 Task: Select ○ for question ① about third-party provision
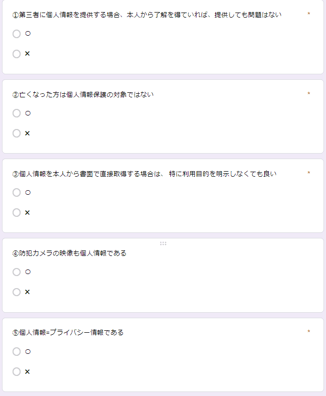pos(17,34)
